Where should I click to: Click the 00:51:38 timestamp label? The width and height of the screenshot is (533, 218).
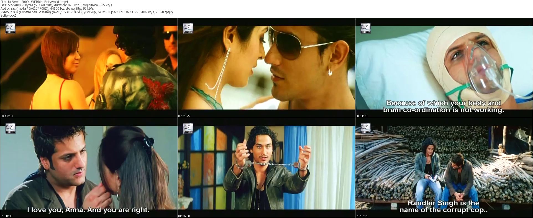click(x=362, y=116)
